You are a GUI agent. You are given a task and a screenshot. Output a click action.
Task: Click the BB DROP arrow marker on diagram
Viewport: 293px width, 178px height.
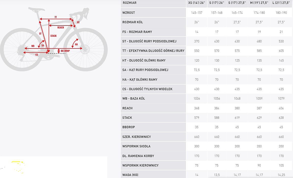coord(59,51)
